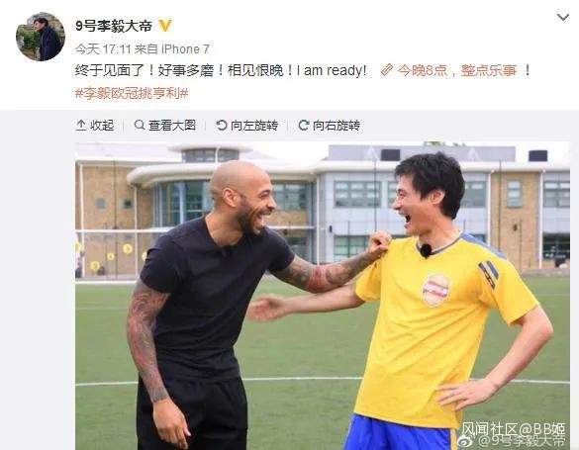
Task: Open the 9号李毅大帝 profile name link
Action: pyautogui.click(x=114, y=26)
